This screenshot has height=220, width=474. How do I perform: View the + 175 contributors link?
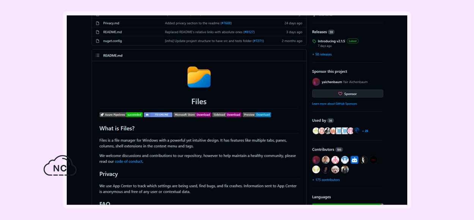[326, 180]
